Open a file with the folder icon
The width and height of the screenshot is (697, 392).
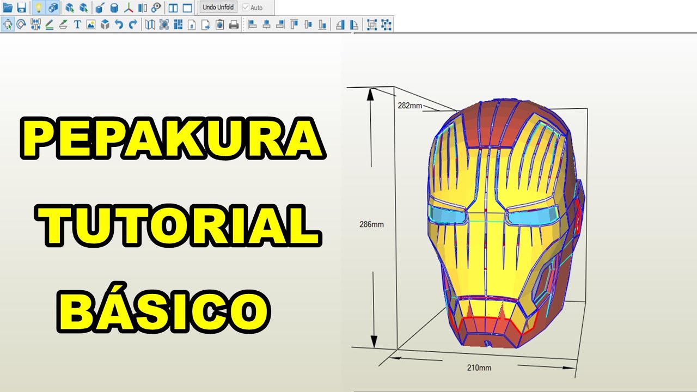pos(8,8)
